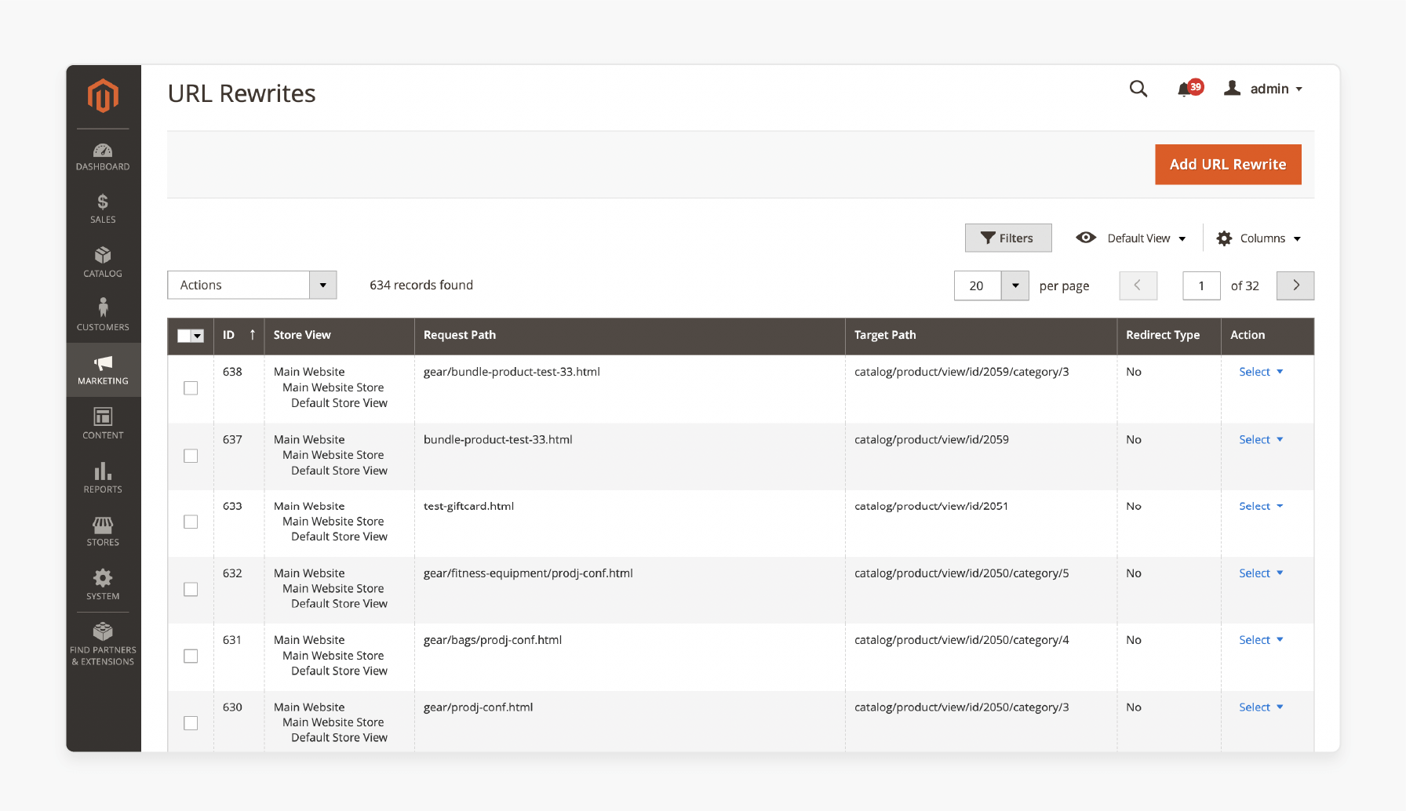Go to next page arrow
Image resolution: width=1406 pixels, height=811 pixels.
coord(1295,285)
